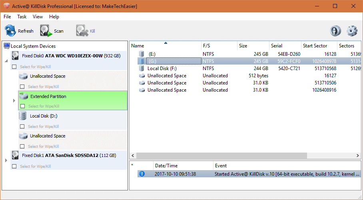This screenshot has width=363, height=200.
Task: Click the 2017-10-10 09:51:38 log entry
Action: coord(175,174)
